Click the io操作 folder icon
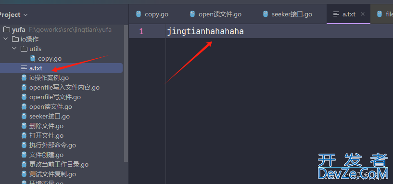 click(x=15, y=39)
